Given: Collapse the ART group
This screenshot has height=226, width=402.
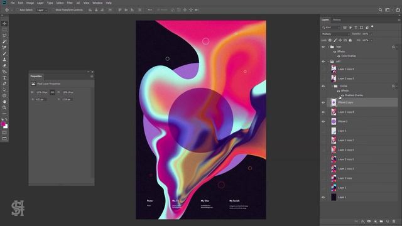Looking at the screenshot, I should coord(329,62).
